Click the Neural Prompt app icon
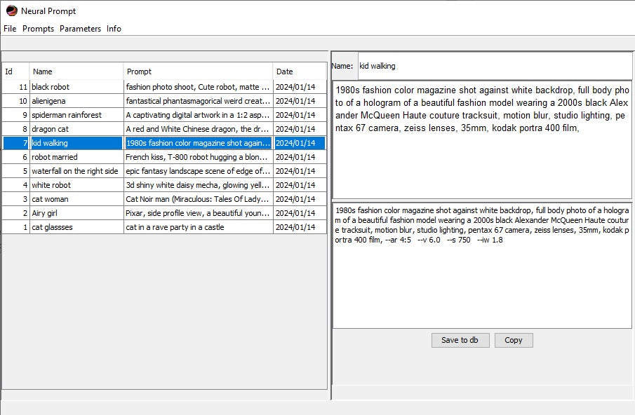Viewport: 635px width, 415px height. point(11,11)
